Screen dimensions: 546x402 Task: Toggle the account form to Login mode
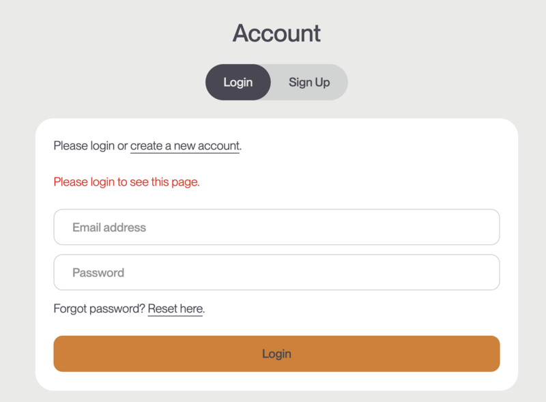pos(238,83)
